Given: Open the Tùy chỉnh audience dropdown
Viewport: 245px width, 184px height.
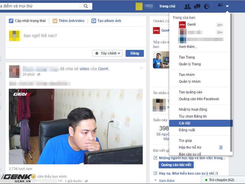Looking at the screenshot, I should point(107,54).
